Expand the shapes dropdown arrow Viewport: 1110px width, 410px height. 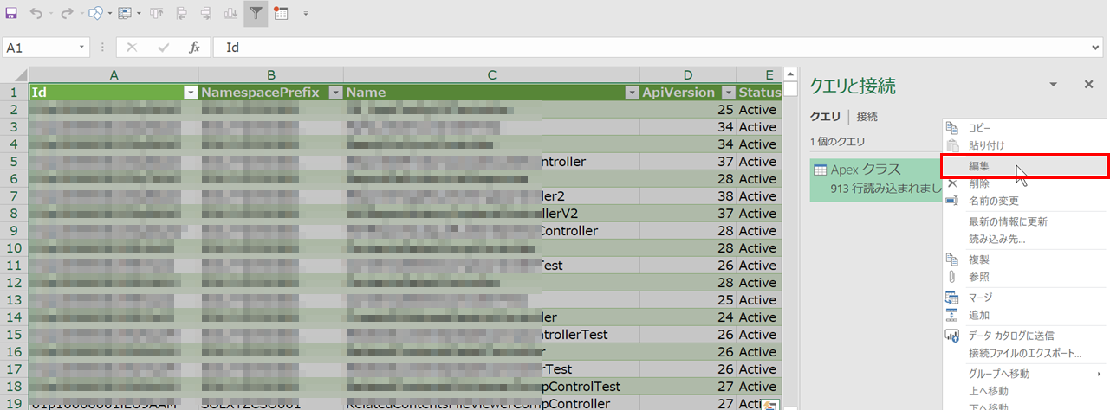click(108, 14)
